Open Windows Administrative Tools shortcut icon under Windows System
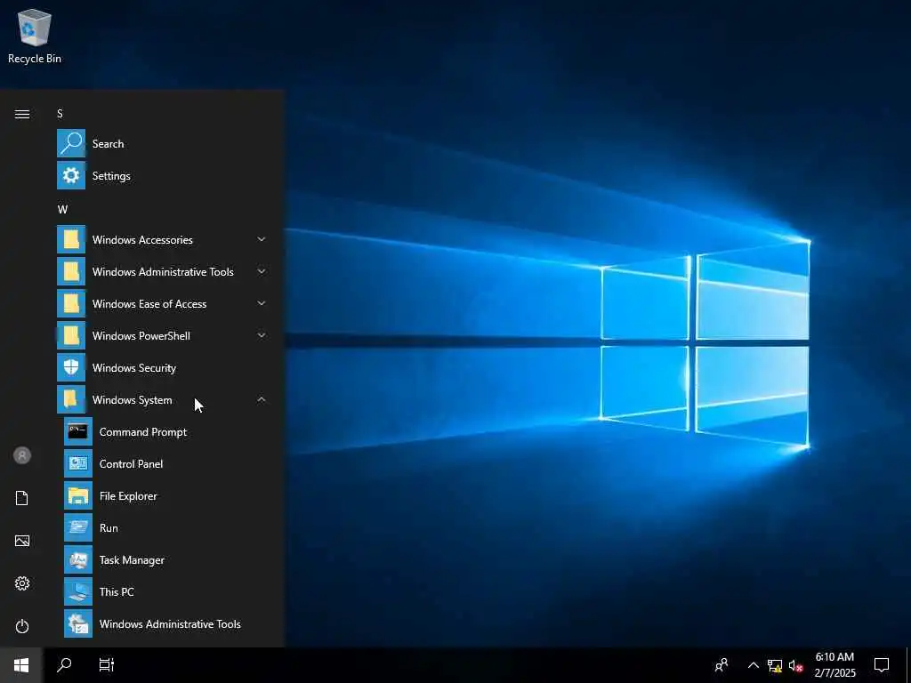 (x=78, y=623)
